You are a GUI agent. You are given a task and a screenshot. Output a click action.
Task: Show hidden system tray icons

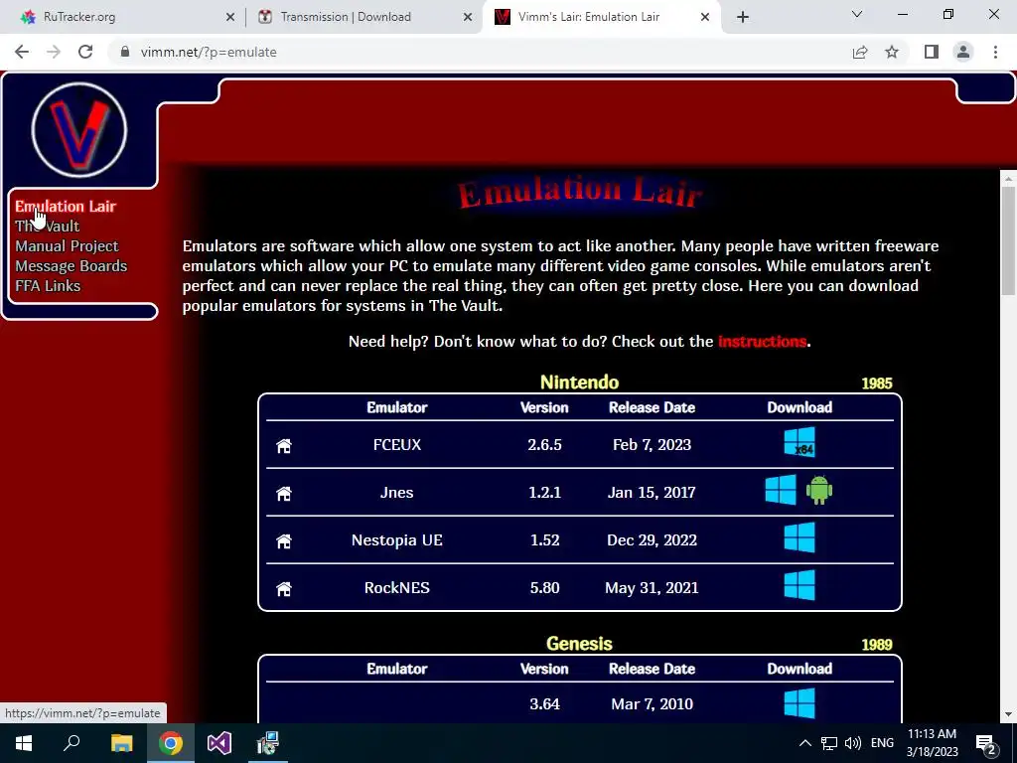pos(804,743)
